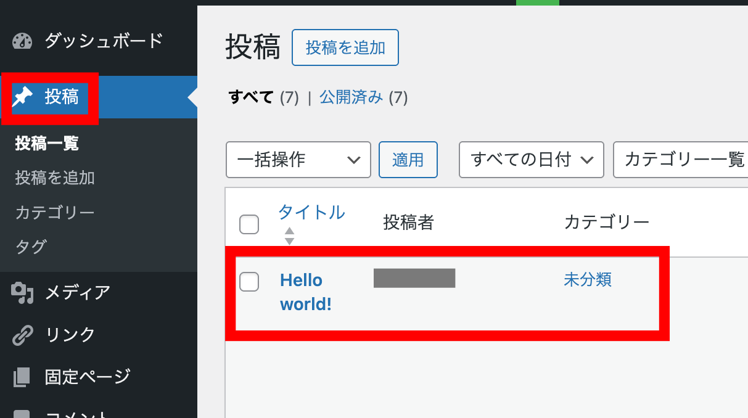Viewport: 748px width, 418px height.
Task: Filter posts by the 公開済み link
Action: point(351,97)
